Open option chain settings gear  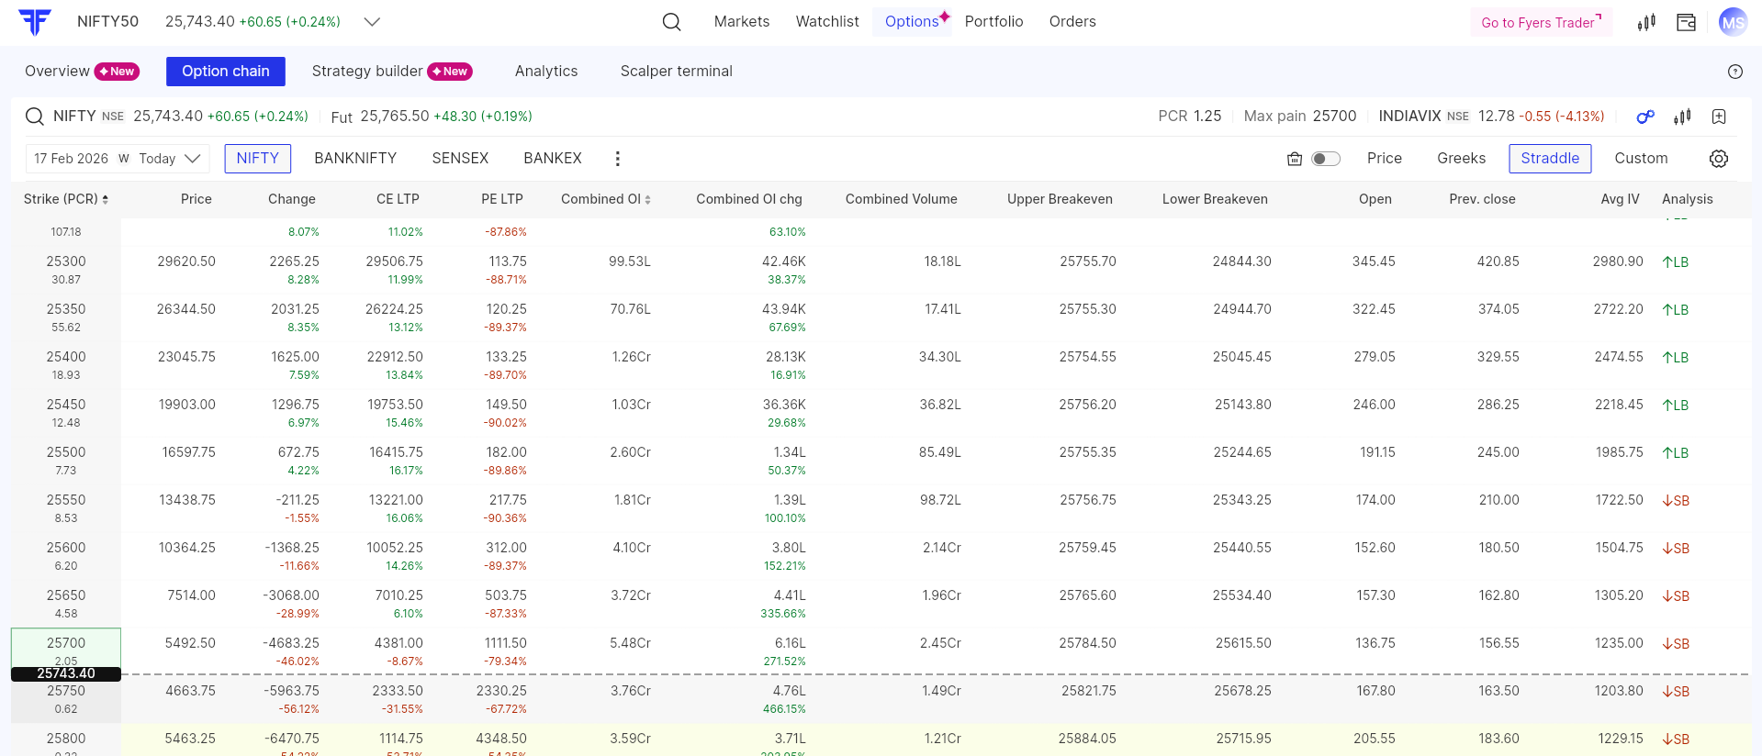(x=1718, y=159)
